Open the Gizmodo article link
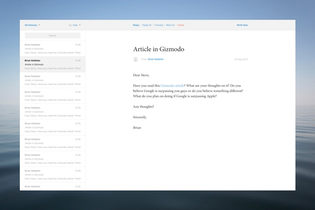 click(x=172, y=85)
